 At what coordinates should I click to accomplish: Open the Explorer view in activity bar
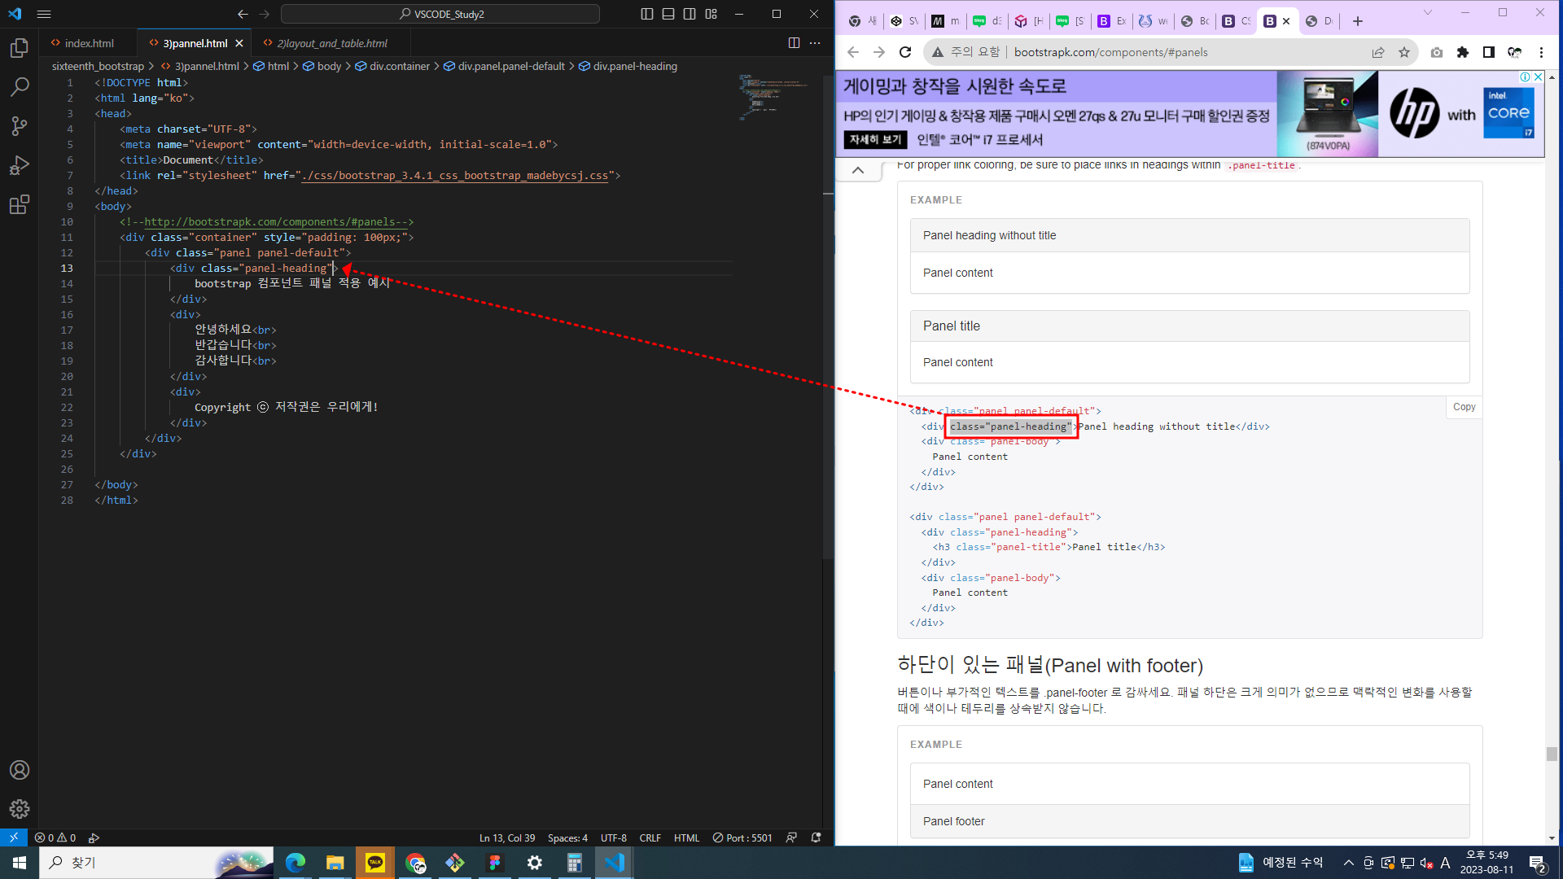coord(20,48)
